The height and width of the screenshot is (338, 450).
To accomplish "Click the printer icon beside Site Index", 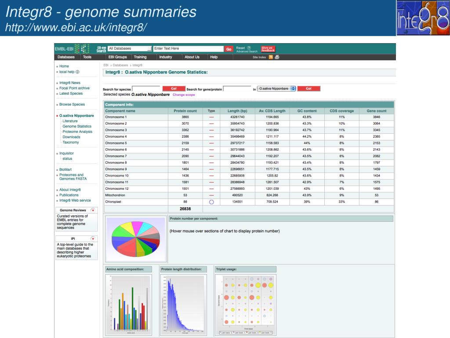I will click(277, 57).
